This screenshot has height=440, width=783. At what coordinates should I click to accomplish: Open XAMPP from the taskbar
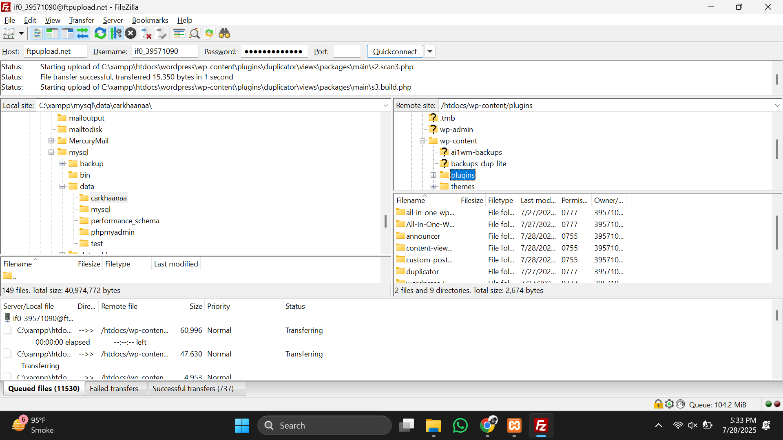[x=514, y=426]
